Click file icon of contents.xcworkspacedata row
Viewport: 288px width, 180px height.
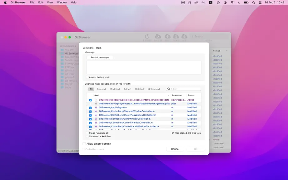point(96,100)
